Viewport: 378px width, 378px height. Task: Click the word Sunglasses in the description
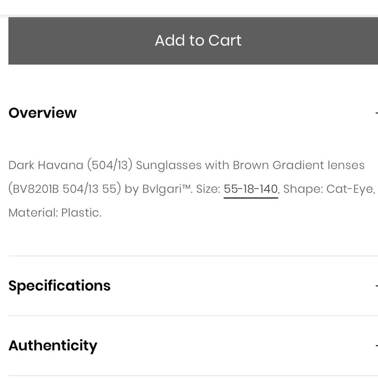(168, 166)
